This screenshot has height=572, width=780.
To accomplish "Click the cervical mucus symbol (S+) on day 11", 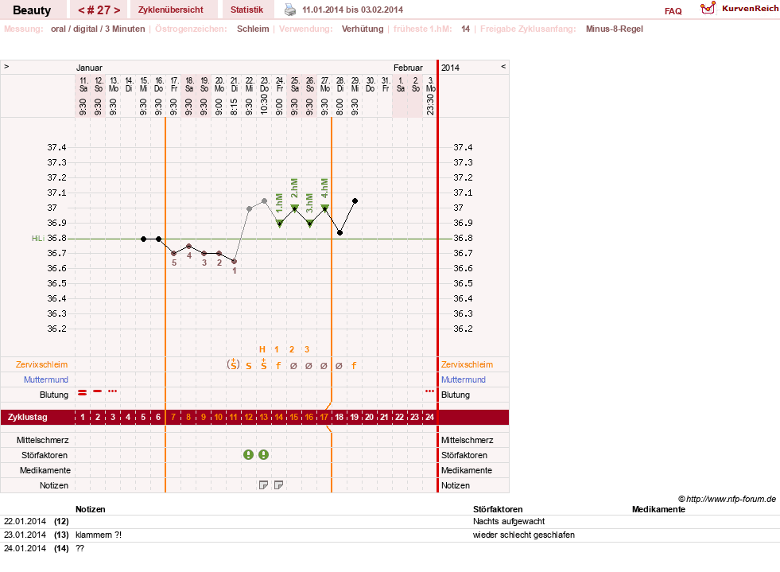I will click(233, 364).
